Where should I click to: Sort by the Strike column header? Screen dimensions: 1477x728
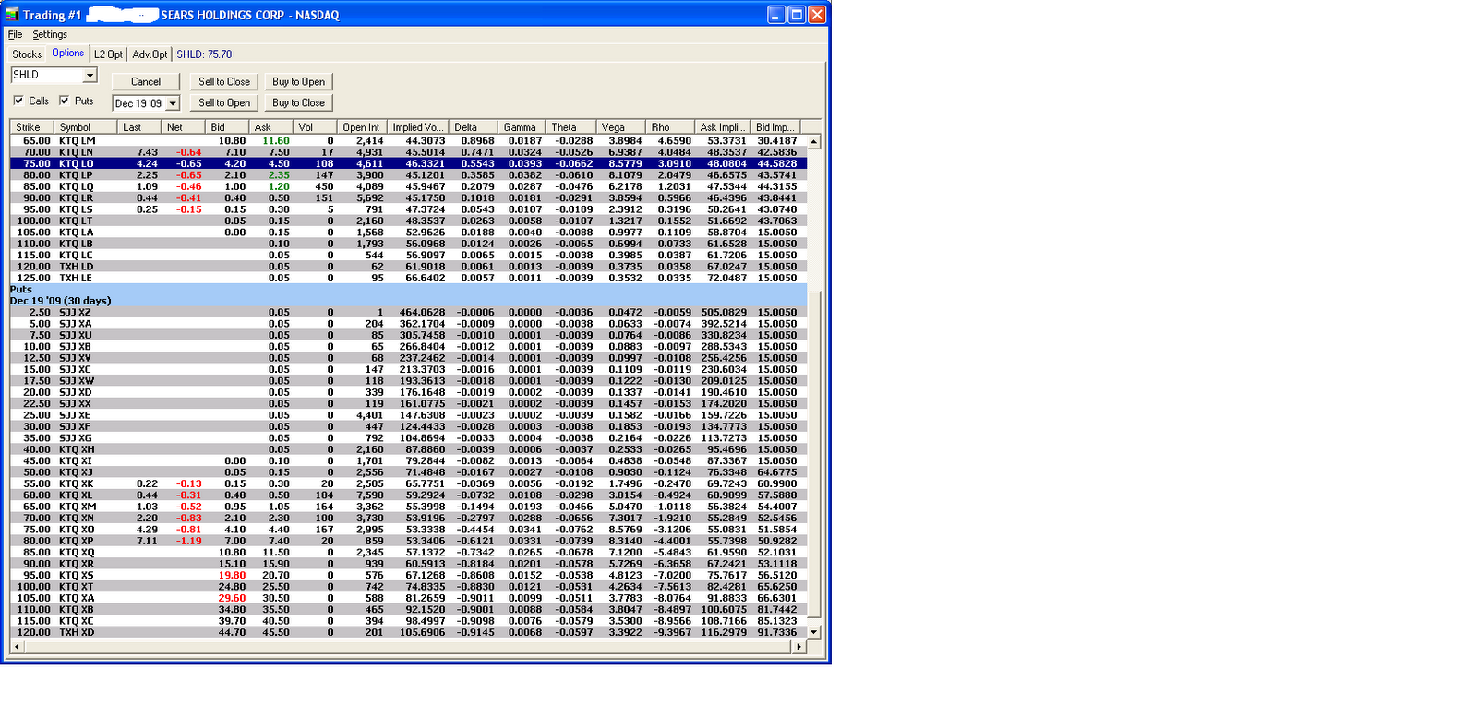click(32, 127)
